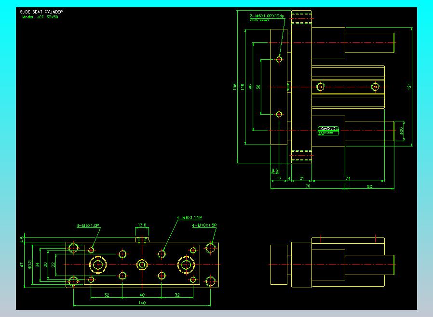The height and width of the screenshot is (317, 433).
Task: Click the 4-M8X1.25P callout text
Action: click(x=189, y=218)
